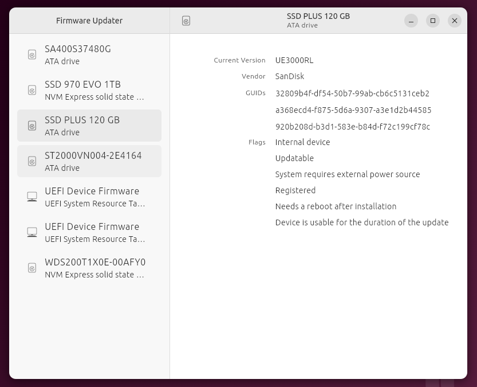Click NVM Express subtitle under SSD 970 EVO 1TB

[x=94, y=97]
